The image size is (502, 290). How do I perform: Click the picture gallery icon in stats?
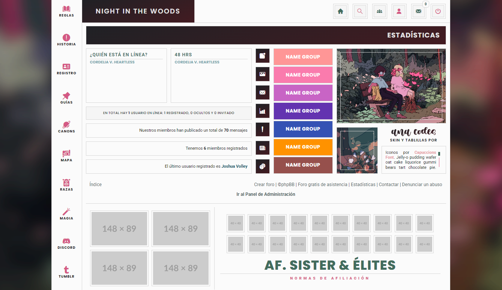[x=263, y=74]
